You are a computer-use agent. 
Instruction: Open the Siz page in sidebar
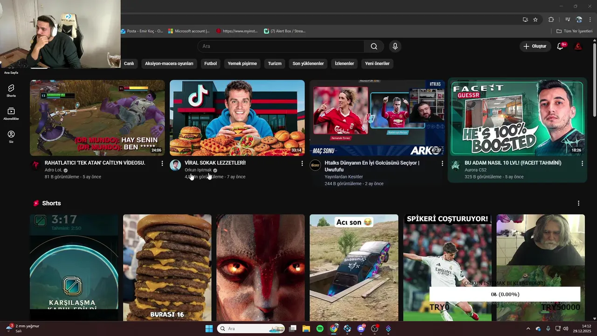click(x=11, y=137)
